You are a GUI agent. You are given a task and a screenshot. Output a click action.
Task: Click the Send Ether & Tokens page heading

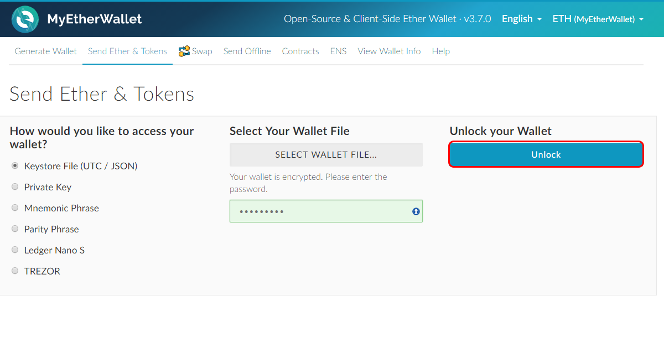tap(102, 94)
